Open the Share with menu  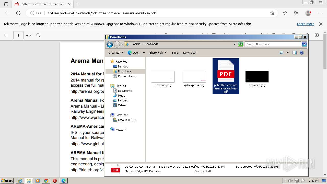tap(158, 53)
